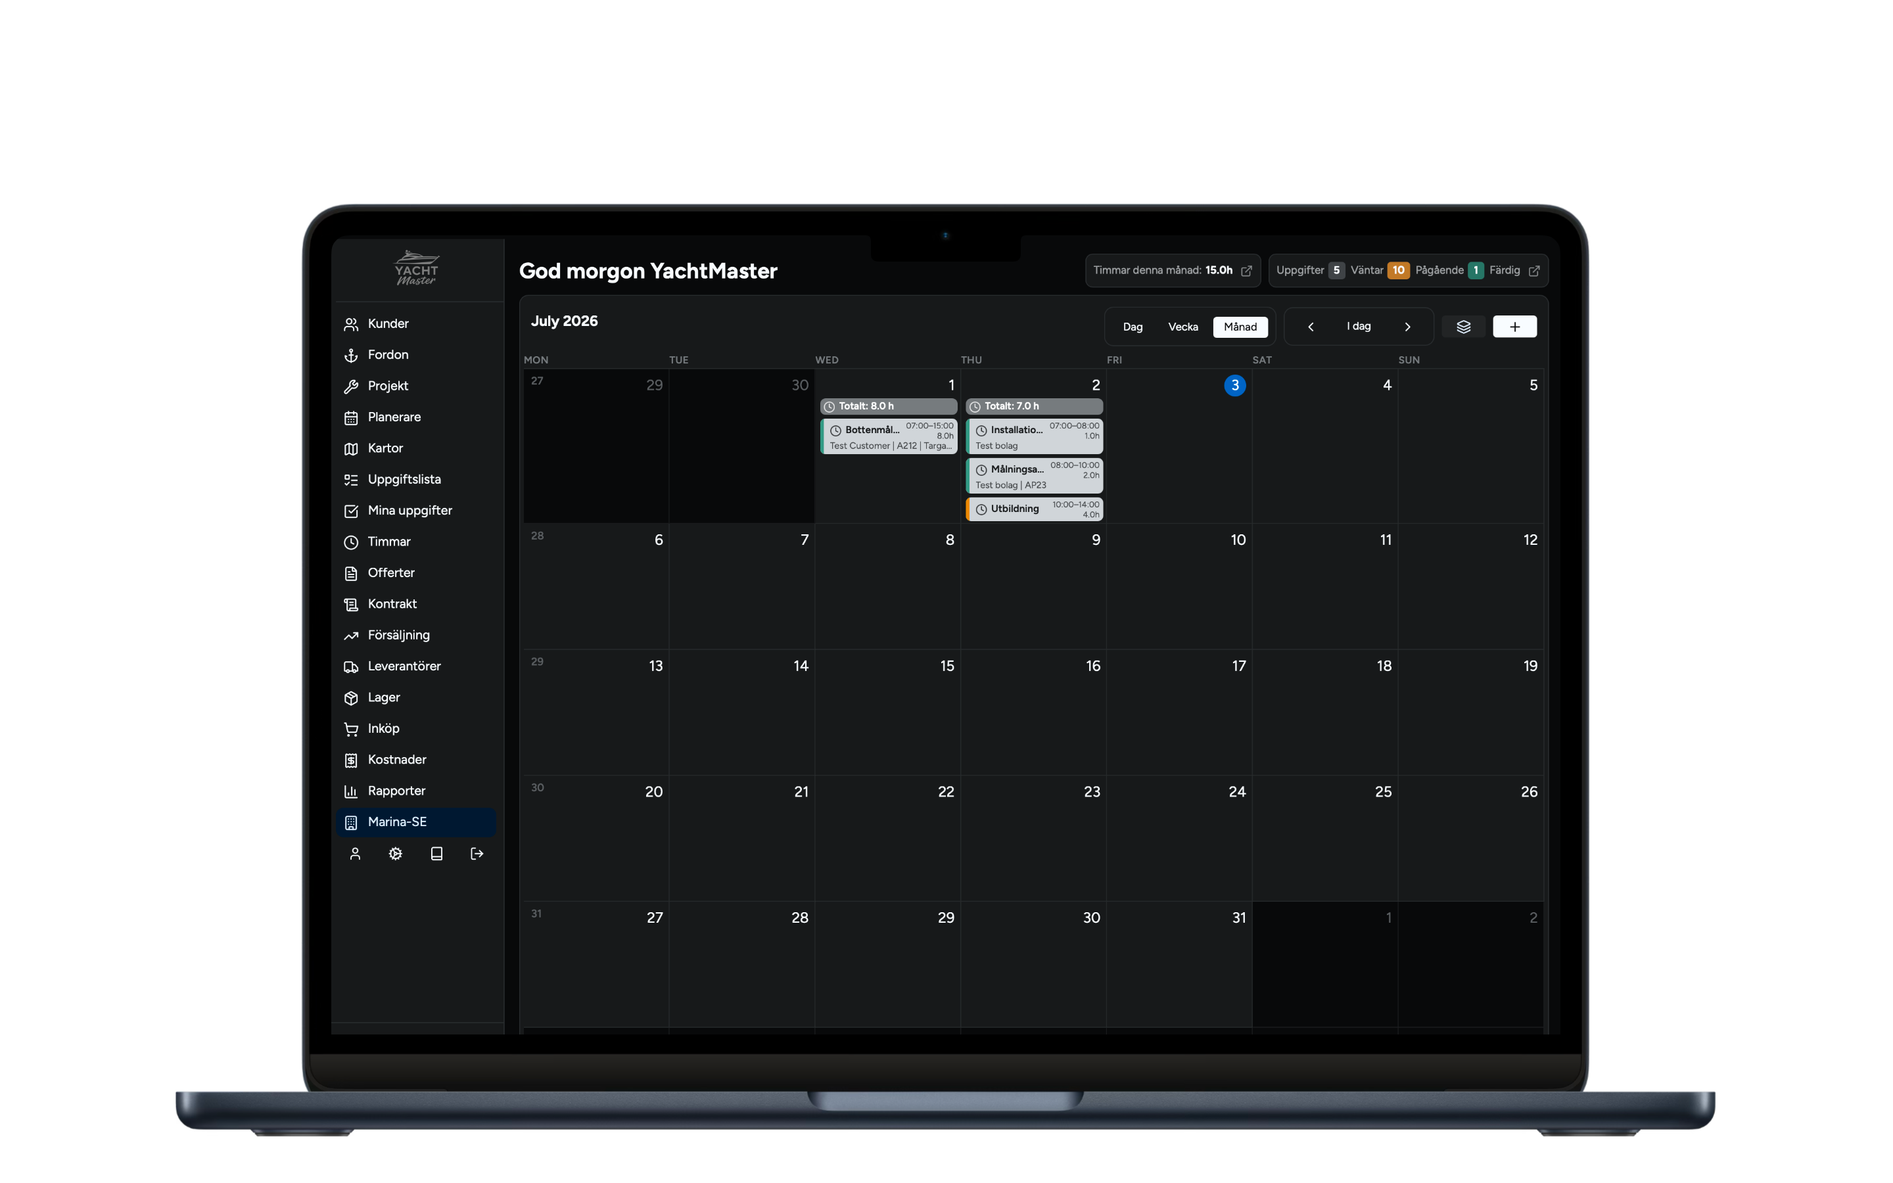Go to next month arrow
The image size is (1893, 1183).
pyautogui.click(x=1407, y=327)
